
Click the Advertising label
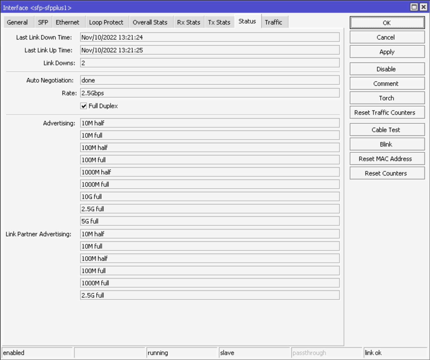point(59,123)
